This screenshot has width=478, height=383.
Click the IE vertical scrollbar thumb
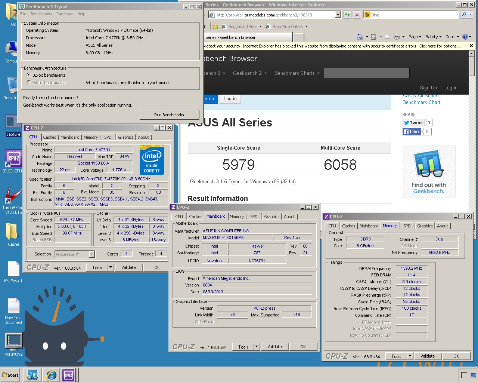[x=471, y=65]
